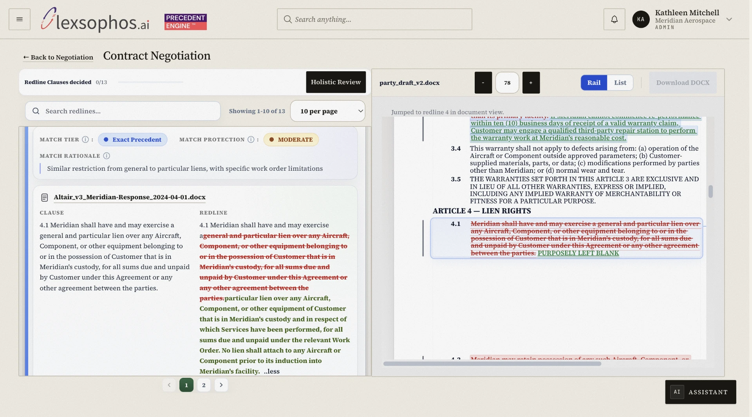Click the MODERATE protection badge
The height and width of the screenshot is (417, 752).
[291, 139]
